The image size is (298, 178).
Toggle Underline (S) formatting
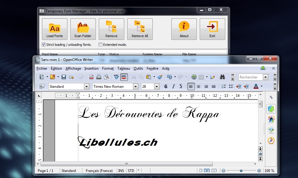181,87
